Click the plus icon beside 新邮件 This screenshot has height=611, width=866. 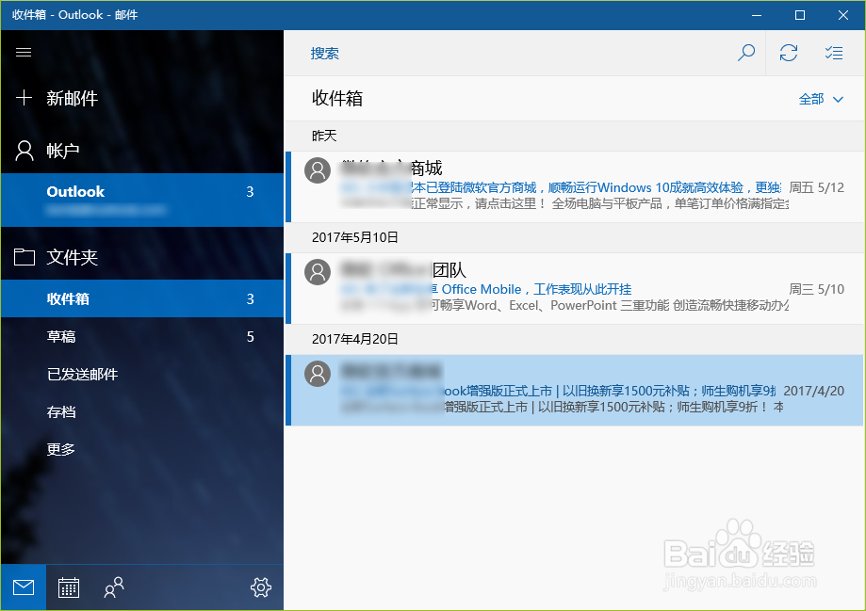pos(24,98)
